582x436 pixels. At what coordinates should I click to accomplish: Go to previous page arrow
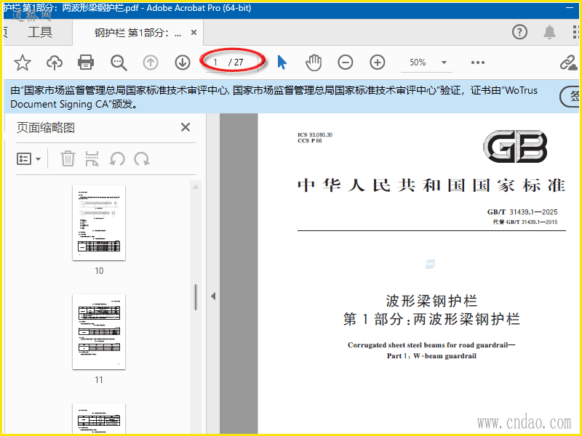click(151, 62)
